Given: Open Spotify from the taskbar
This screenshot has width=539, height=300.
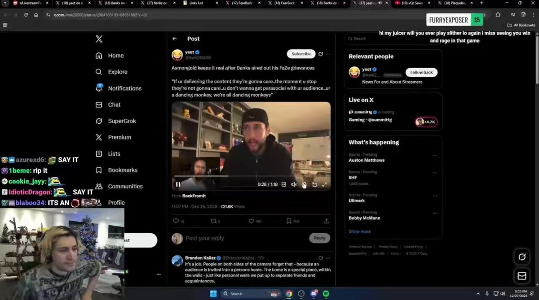Looking at the screenshot, I should click(326, 294).
